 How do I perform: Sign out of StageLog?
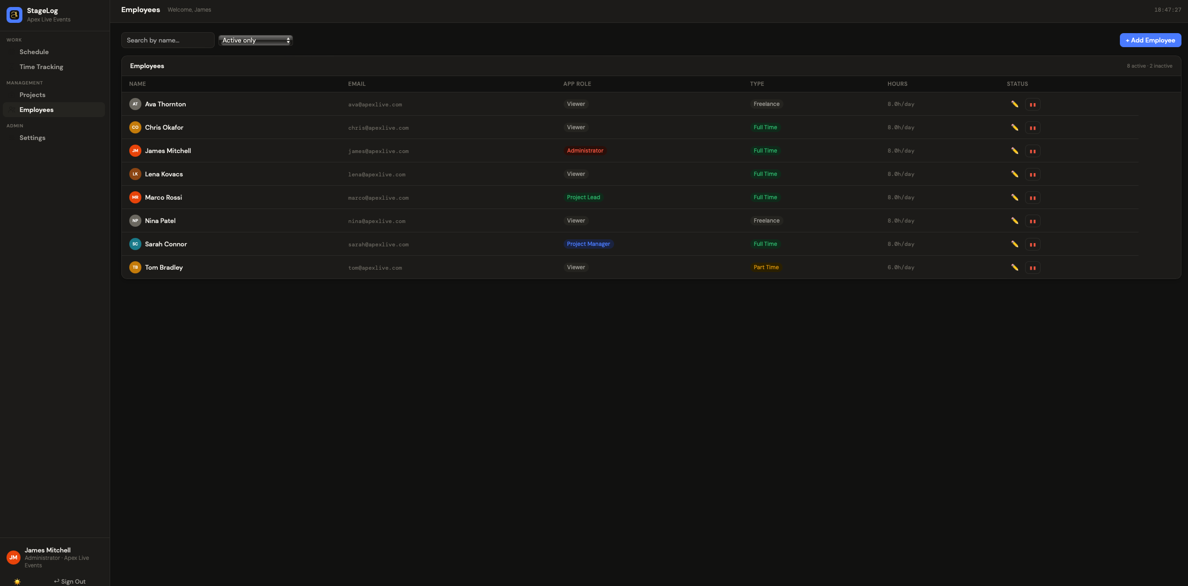pos(70,581)
